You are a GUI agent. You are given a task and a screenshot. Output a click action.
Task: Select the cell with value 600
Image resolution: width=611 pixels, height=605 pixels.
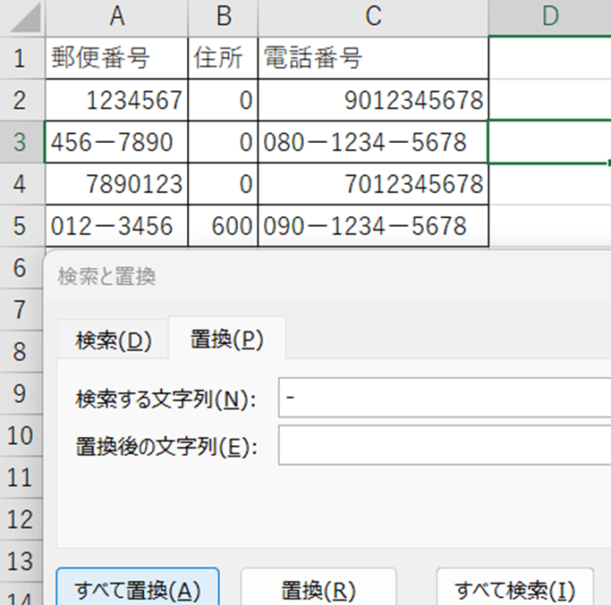coord(223,226)
